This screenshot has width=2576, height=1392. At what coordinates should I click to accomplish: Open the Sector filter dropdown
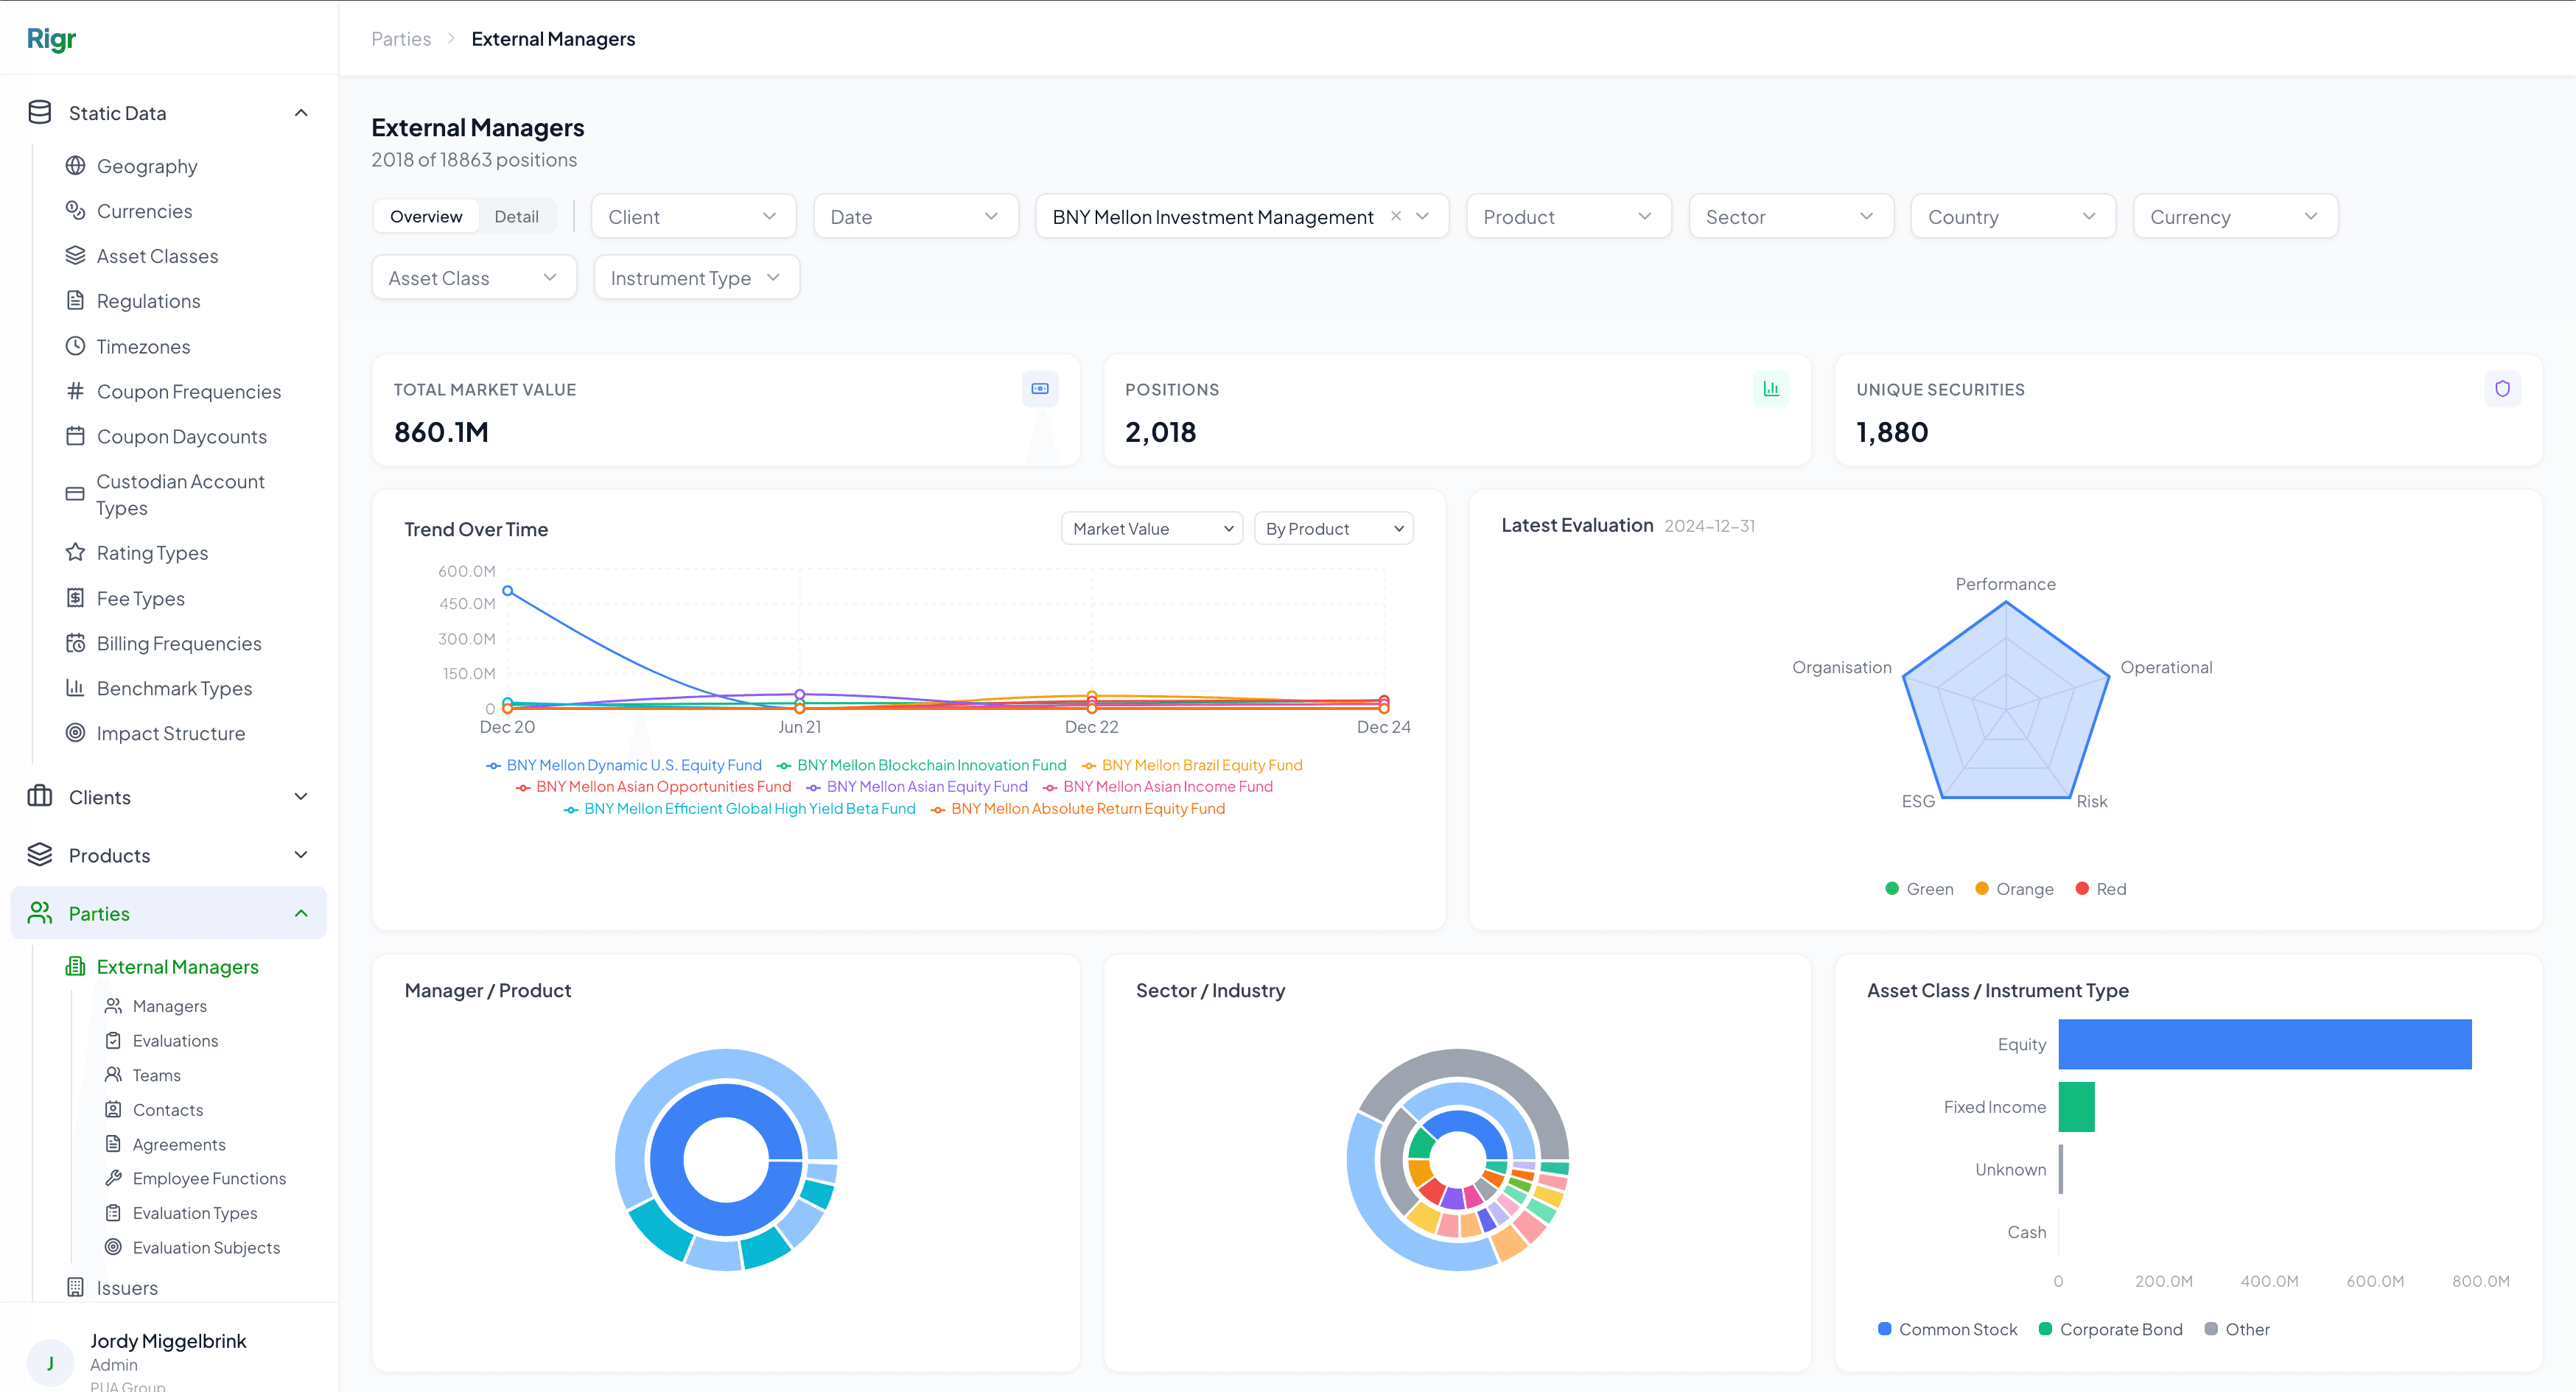[x=1790, y=217]
